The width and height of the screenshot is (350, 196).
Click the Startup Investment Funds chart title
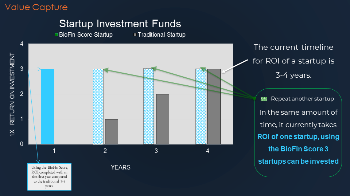click(x=120, y=24)
